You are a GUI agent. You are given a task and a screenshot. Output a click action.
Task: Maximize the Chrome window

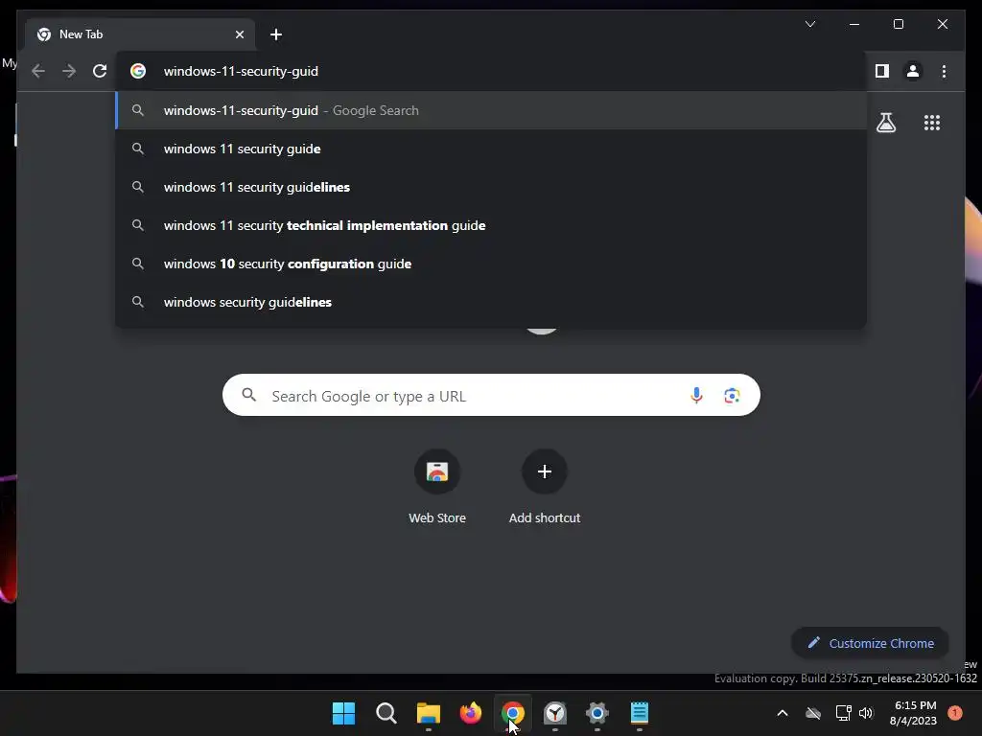point(898,24)
